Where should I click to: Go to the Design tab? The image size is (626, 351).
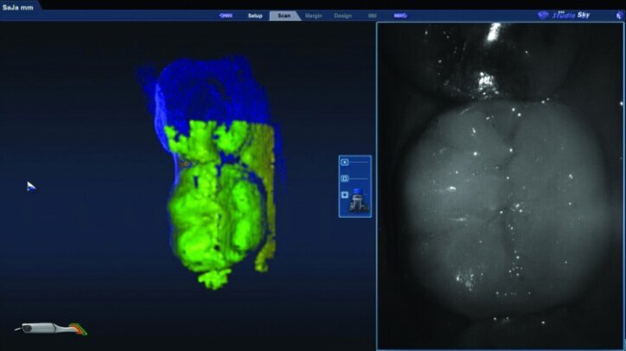point(343,16)
